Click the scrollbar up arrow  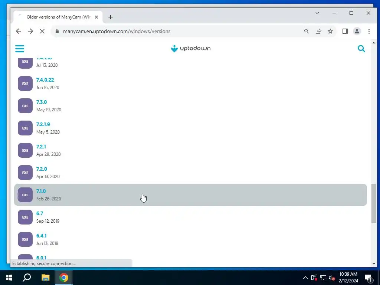click(x=373, y=43)
